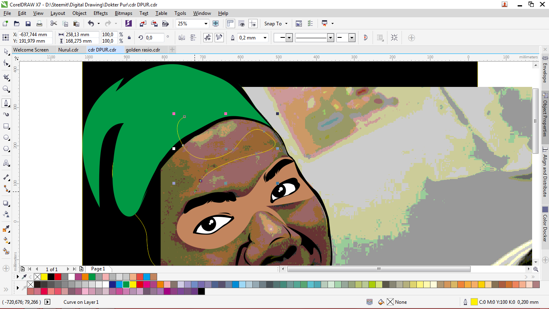Select the Shape tool in toolbox
This screenshot has height=309, width=549.
coord(6,63)
